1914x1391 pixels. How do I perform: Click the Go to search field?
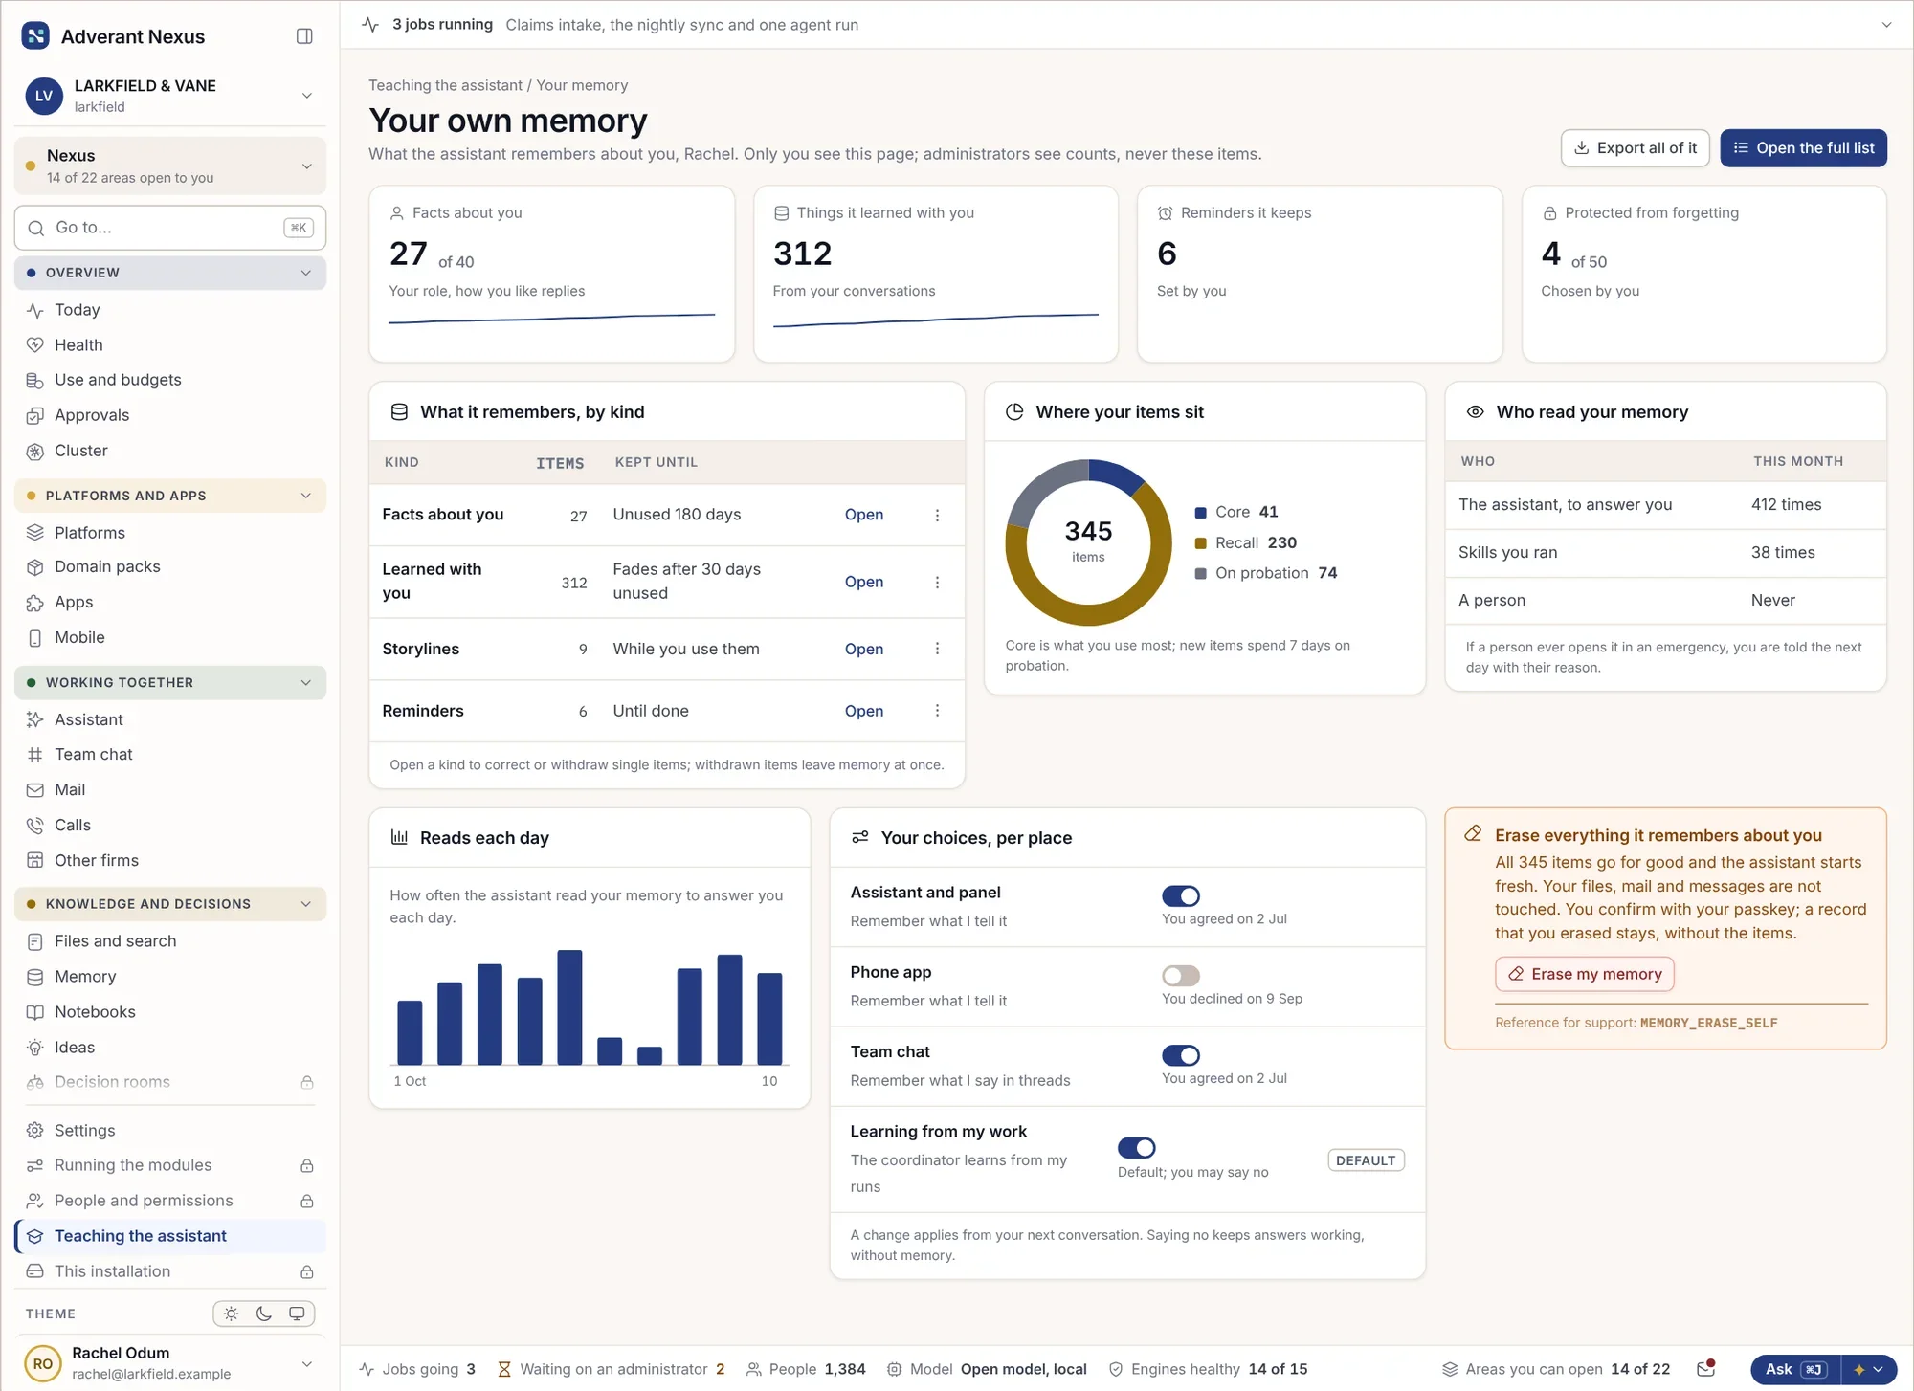point(170,228)
